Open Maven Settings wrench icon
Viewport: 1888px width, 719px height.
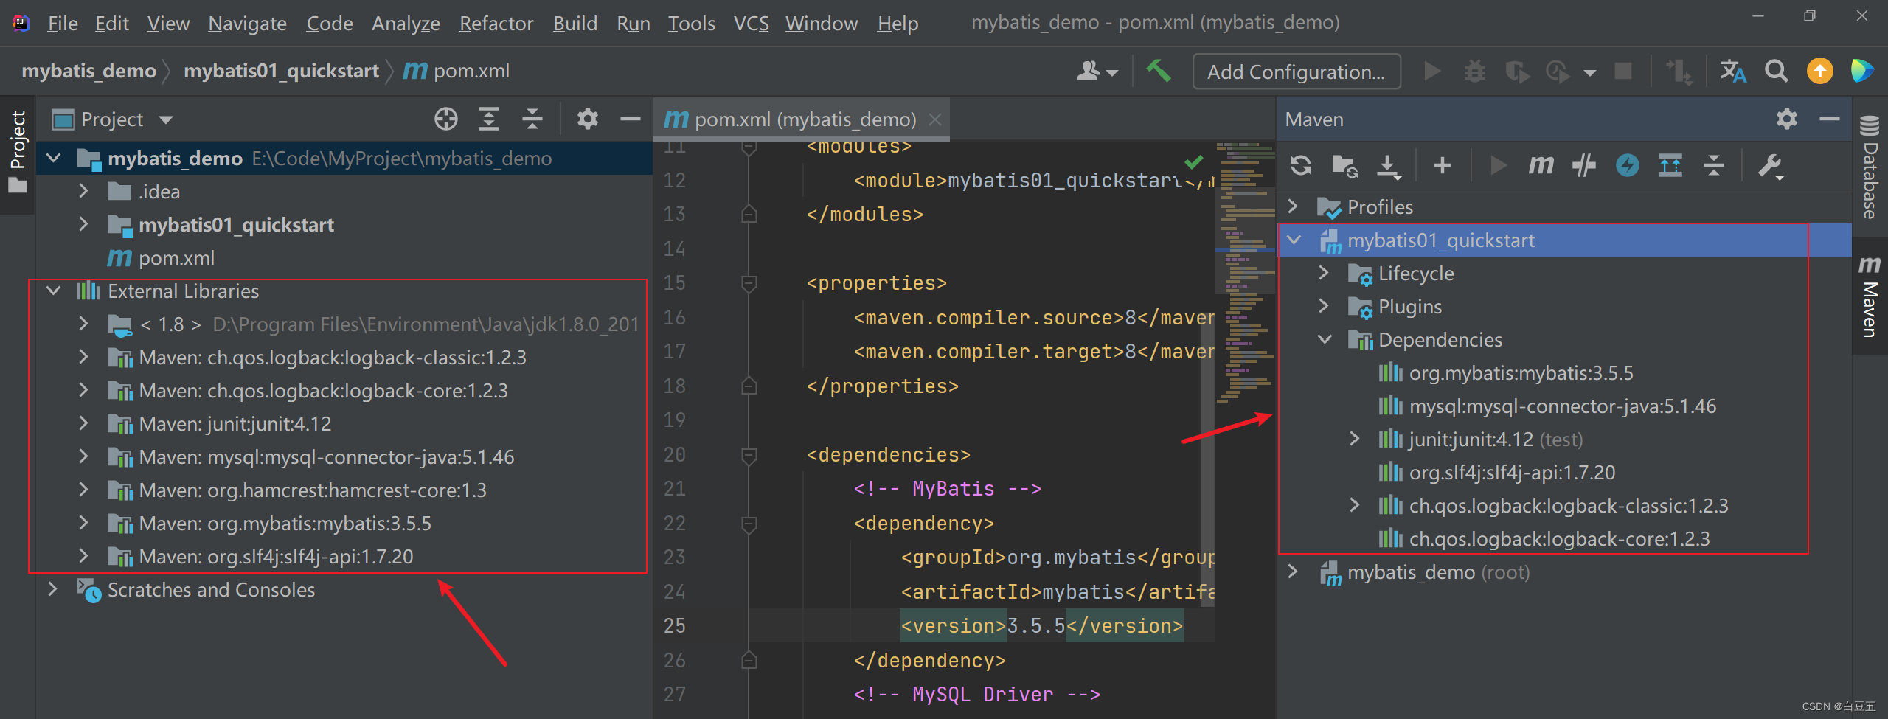(1770, 165)
